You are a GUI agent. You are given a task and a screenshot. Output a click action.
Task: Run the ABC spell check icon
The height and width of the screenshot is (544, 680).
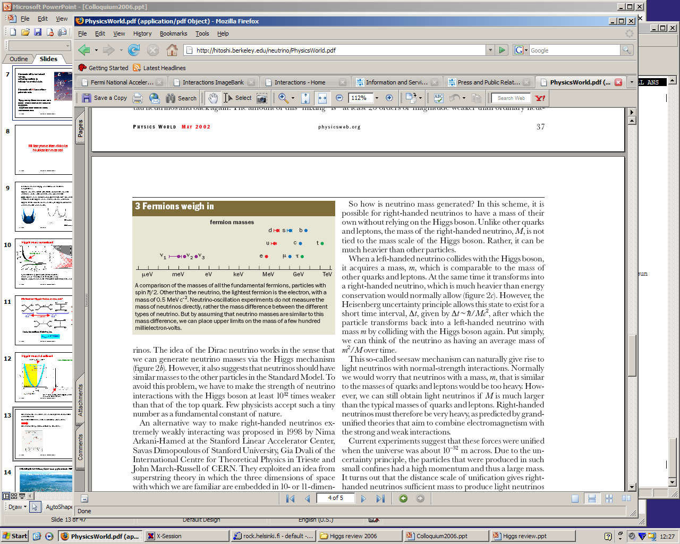point(438,98)
